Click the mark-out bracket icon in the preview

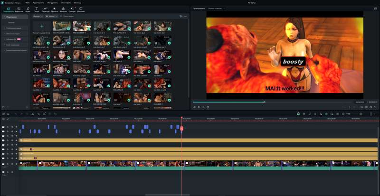tap(350, 107)
